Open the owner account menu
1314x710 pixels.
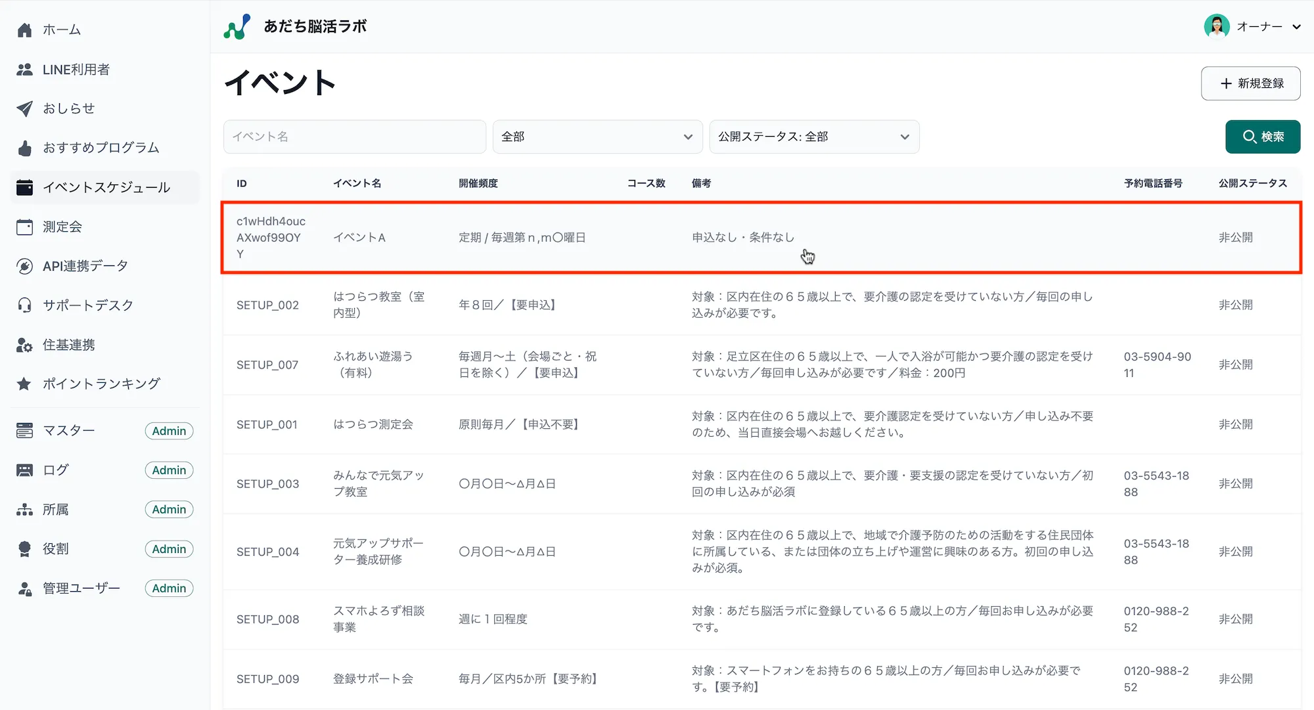coord(1253,26)
